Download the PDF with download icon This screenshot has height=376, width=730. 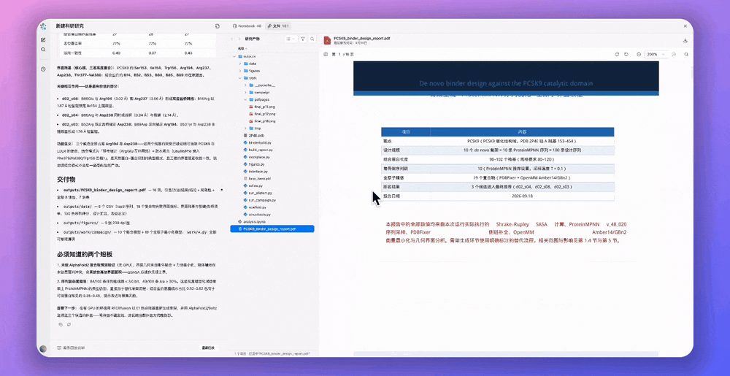point(685,40)
